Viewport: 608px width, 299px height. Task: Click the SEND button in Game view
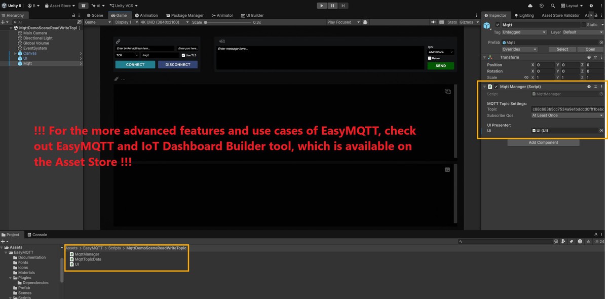(441, 65)
